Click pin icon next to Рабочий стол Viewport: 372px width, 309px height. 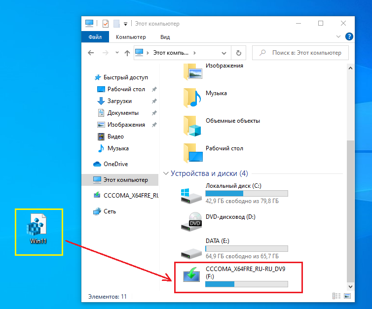154,89
